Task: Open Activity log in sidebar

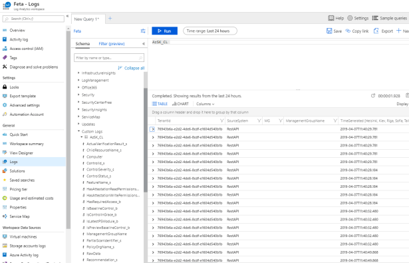Action: (19, 39)
